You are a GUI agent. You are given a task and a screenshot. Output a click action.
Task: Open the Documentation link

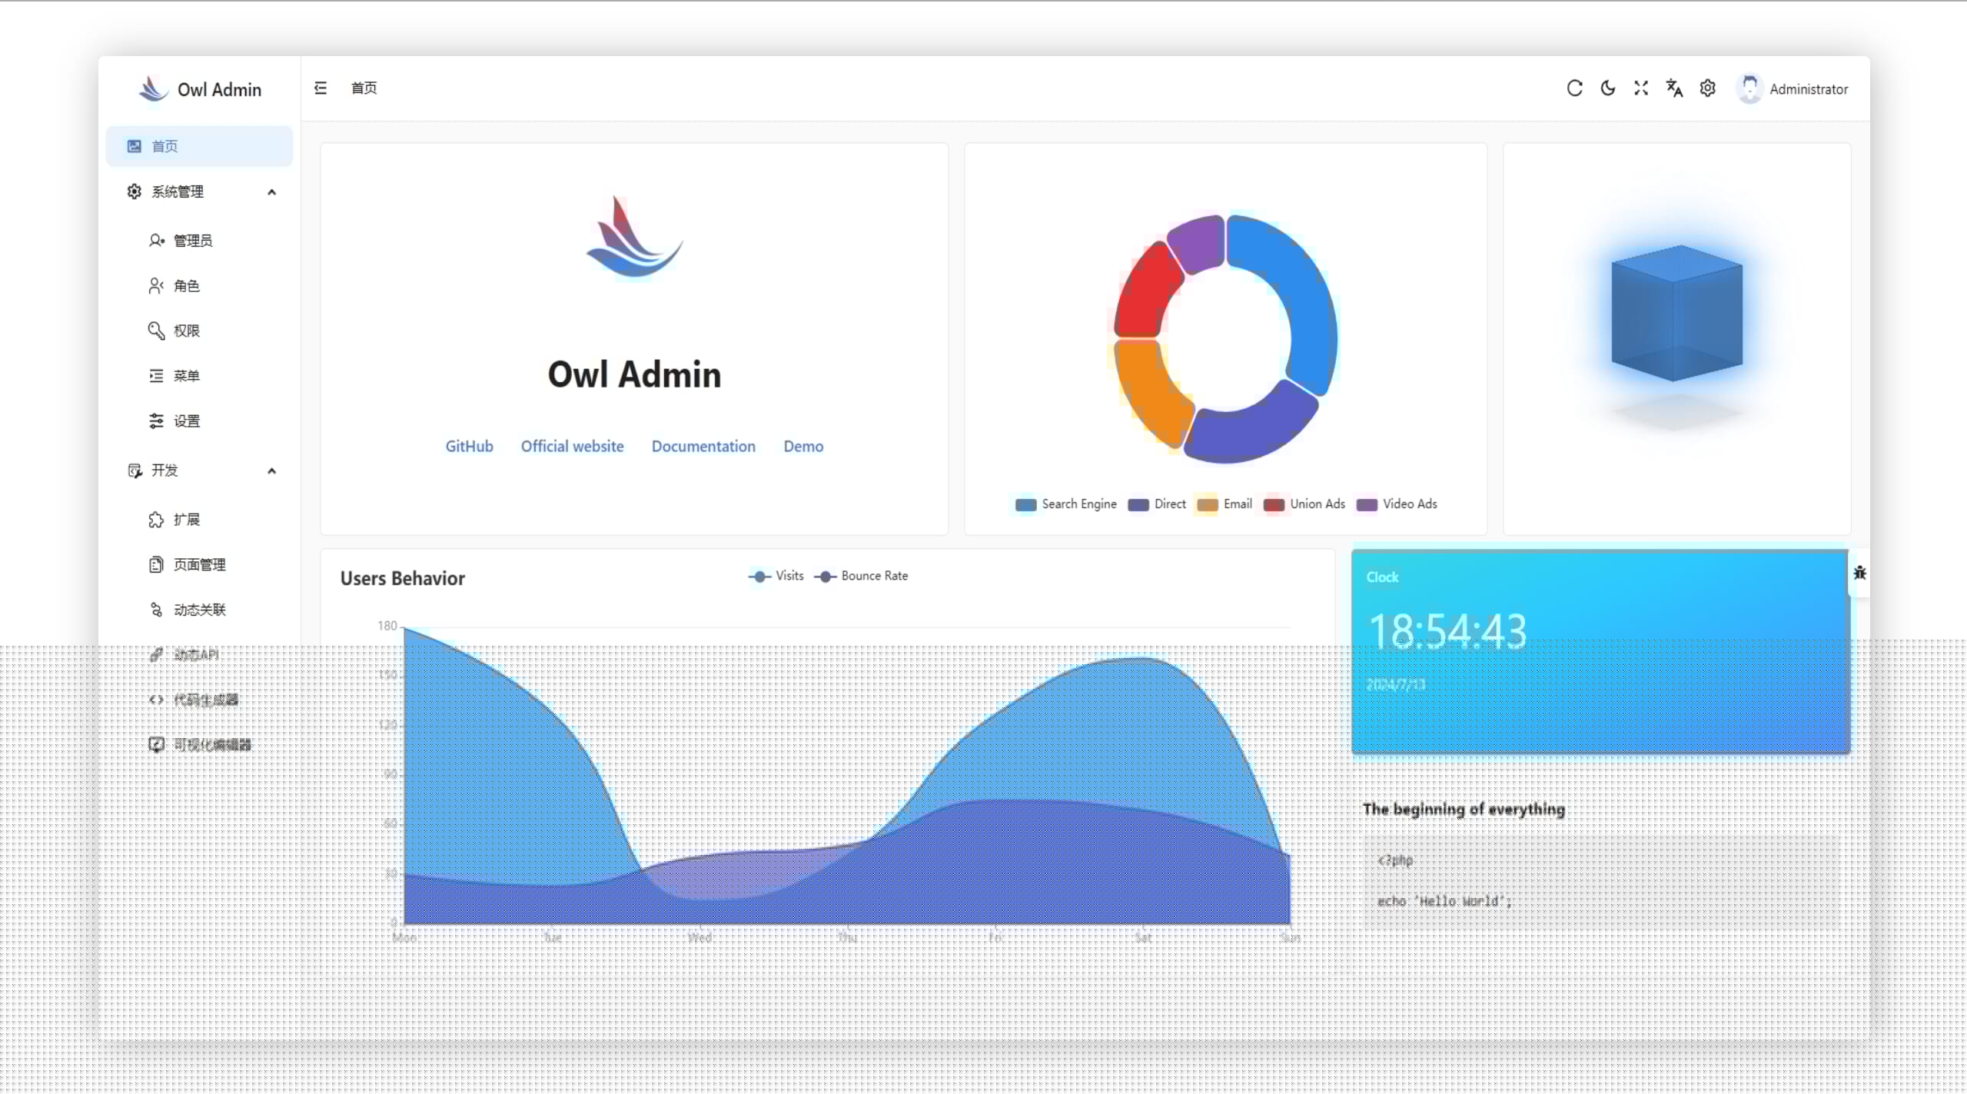[703, 446]
